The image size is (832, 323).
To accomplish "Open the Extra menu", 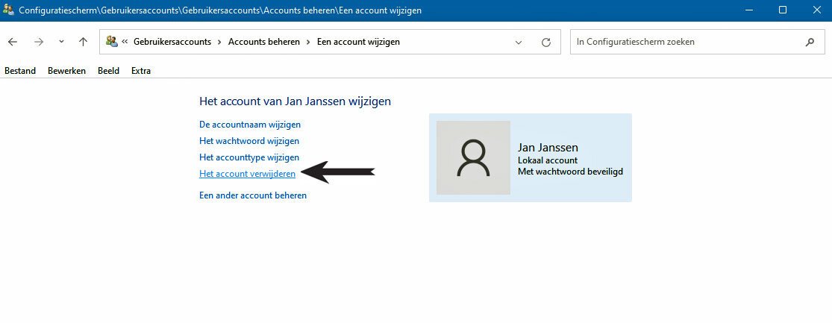I will click(x=141, y=71).
